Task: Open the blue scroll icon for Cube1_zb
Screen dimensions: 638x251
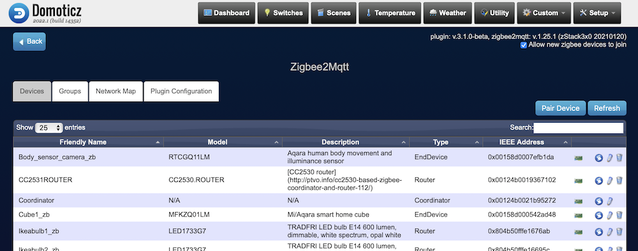Action: [x=598, y=215]
